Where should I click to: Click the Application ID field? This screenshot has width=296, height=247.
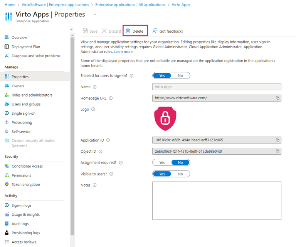217,140
